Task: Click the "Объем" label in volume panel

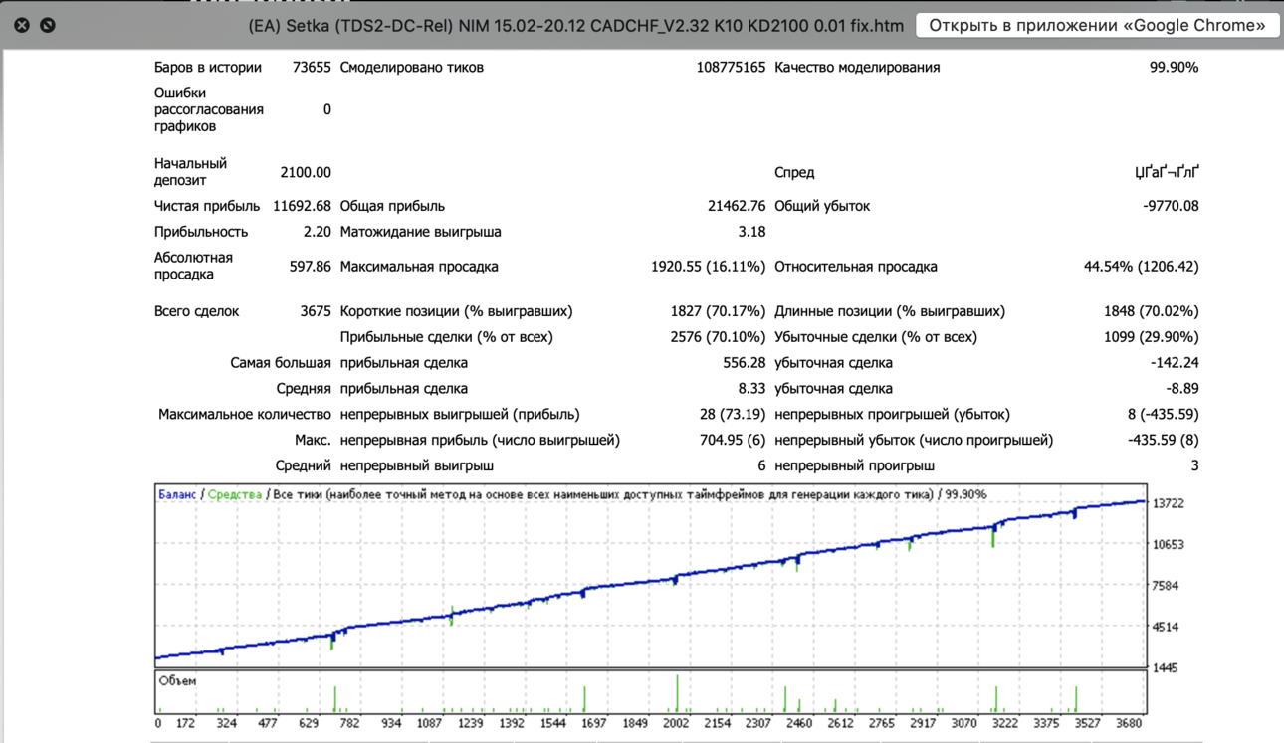Action: [177, 681]
